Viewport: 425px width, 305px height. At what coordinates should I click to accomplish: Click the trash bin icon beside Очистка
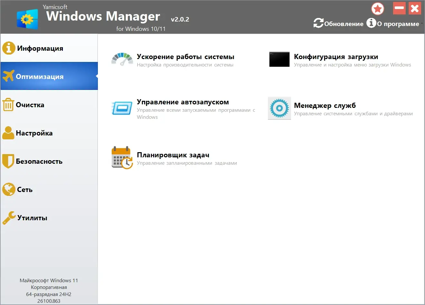point(8,105)
